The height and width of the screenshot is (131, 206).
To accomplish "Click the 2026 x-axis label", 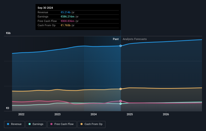I will pos(166,114).
